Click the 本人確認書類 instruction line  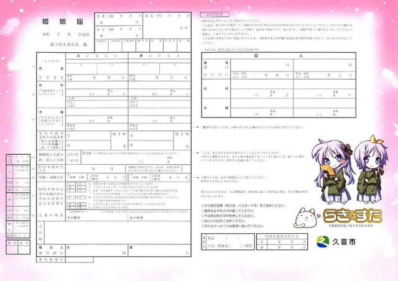point(243,206)
